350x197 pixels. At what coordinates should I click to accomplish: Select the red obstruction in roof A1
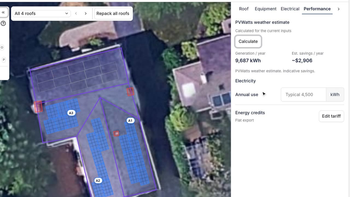point(116,134)
